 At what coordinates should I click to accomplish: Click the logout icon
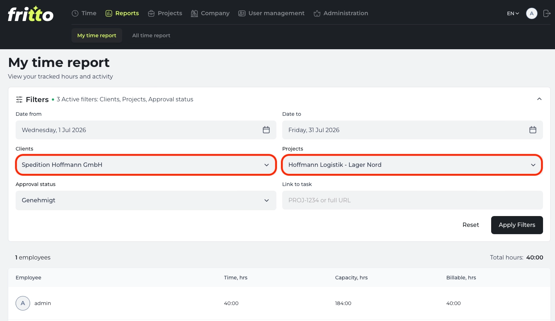click(x=547, y=13)
